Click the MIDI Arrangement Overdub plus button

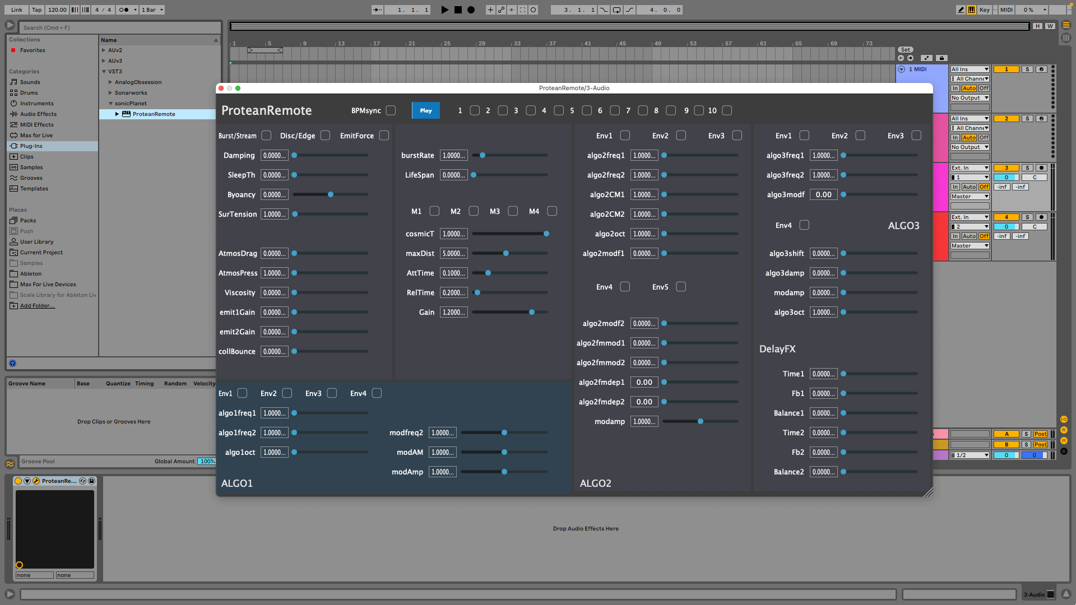pyautogui.click(x=490, y=10)
